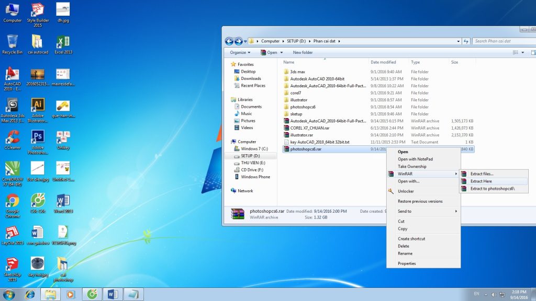Select Extract files... option

pyautogui.click(x=482, y=174)
